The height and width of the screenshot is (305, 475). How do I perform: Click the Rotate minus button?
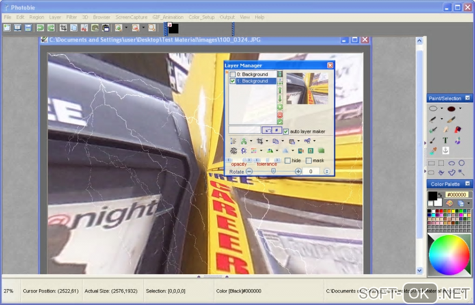(x=249, y=171)
